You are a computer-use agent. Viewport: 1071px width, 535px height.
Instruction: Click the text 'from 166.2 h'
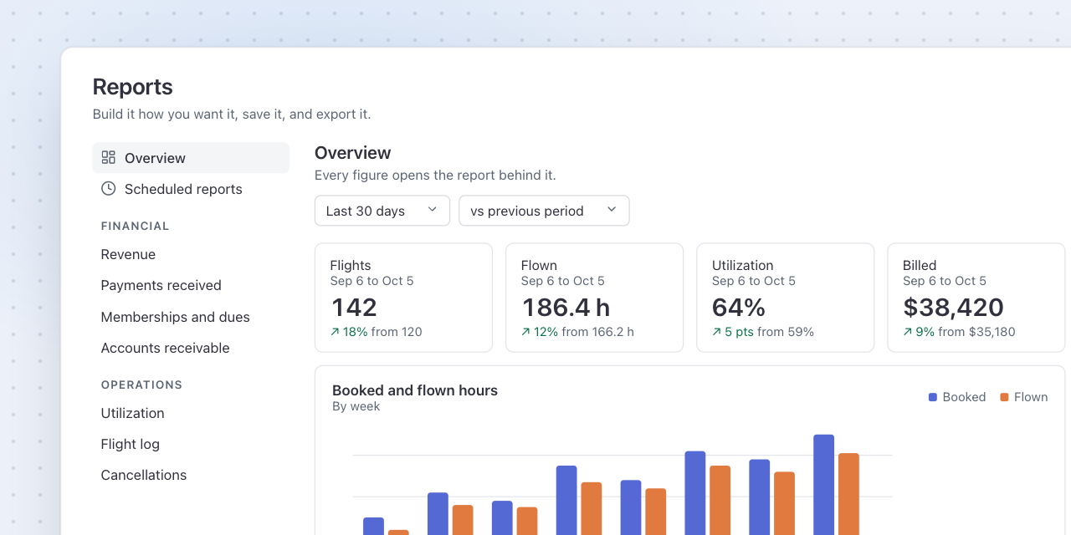click(598, 332)
